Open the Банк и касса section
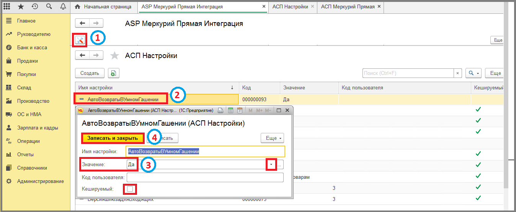The image size is (516, 212). tap(32, 48)
